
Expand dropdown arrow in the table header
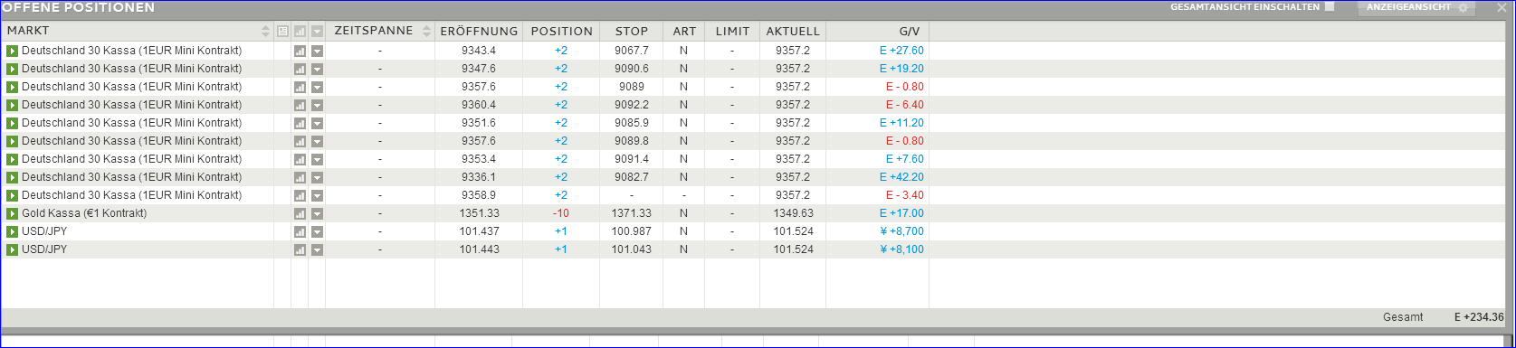[317, 31]
